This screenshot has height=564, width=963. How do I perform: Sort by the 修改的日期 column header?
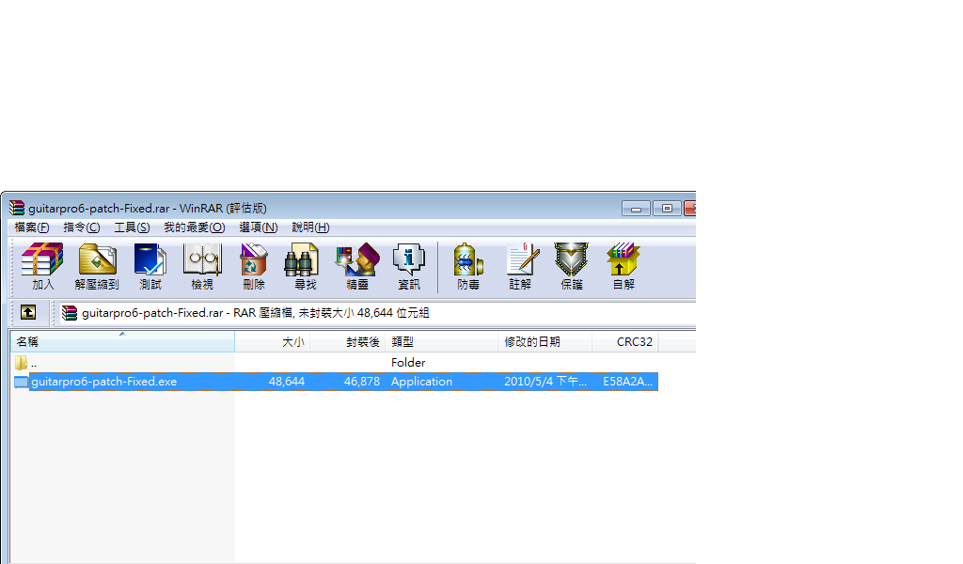click(545, 342)
